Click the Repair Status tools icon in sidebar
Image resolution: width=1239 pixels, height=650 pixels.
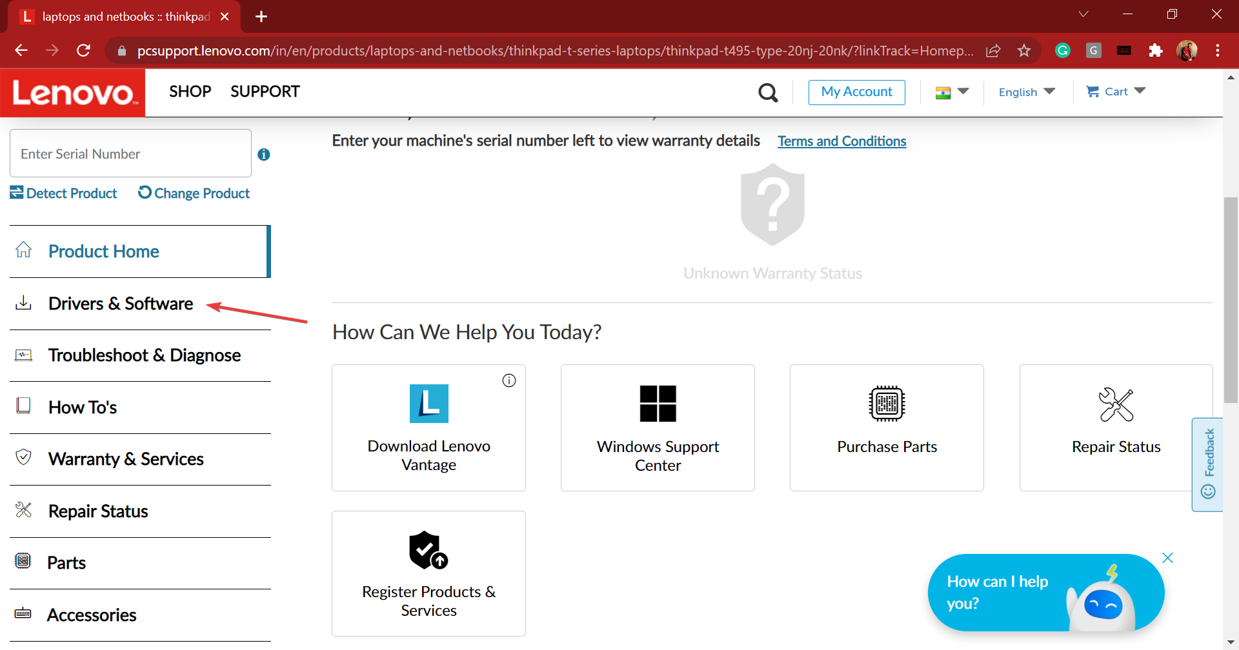[24, 510]
